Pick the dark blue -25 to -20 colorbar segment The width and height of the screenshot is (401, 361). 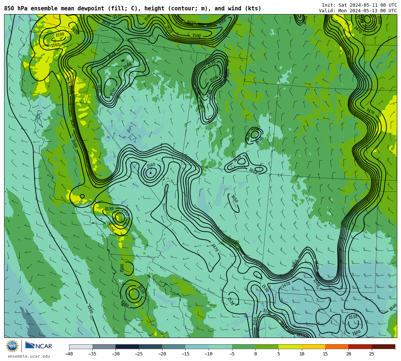click(x=151, y=347)
